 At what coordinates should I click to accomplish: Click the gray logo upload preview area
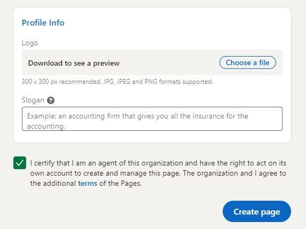[x=152, y=62]
